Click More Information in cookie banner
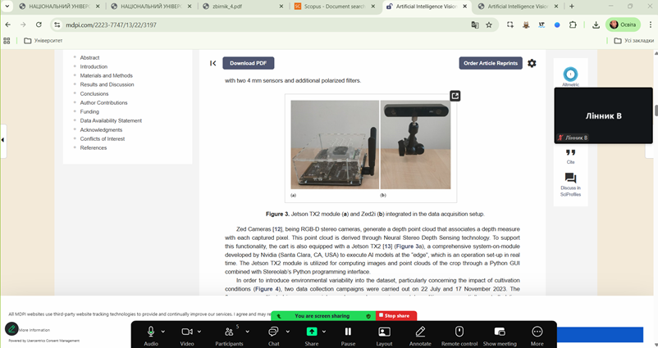This screenshot has height=348, width=658. pyautogui.click(x=34, y=330)
